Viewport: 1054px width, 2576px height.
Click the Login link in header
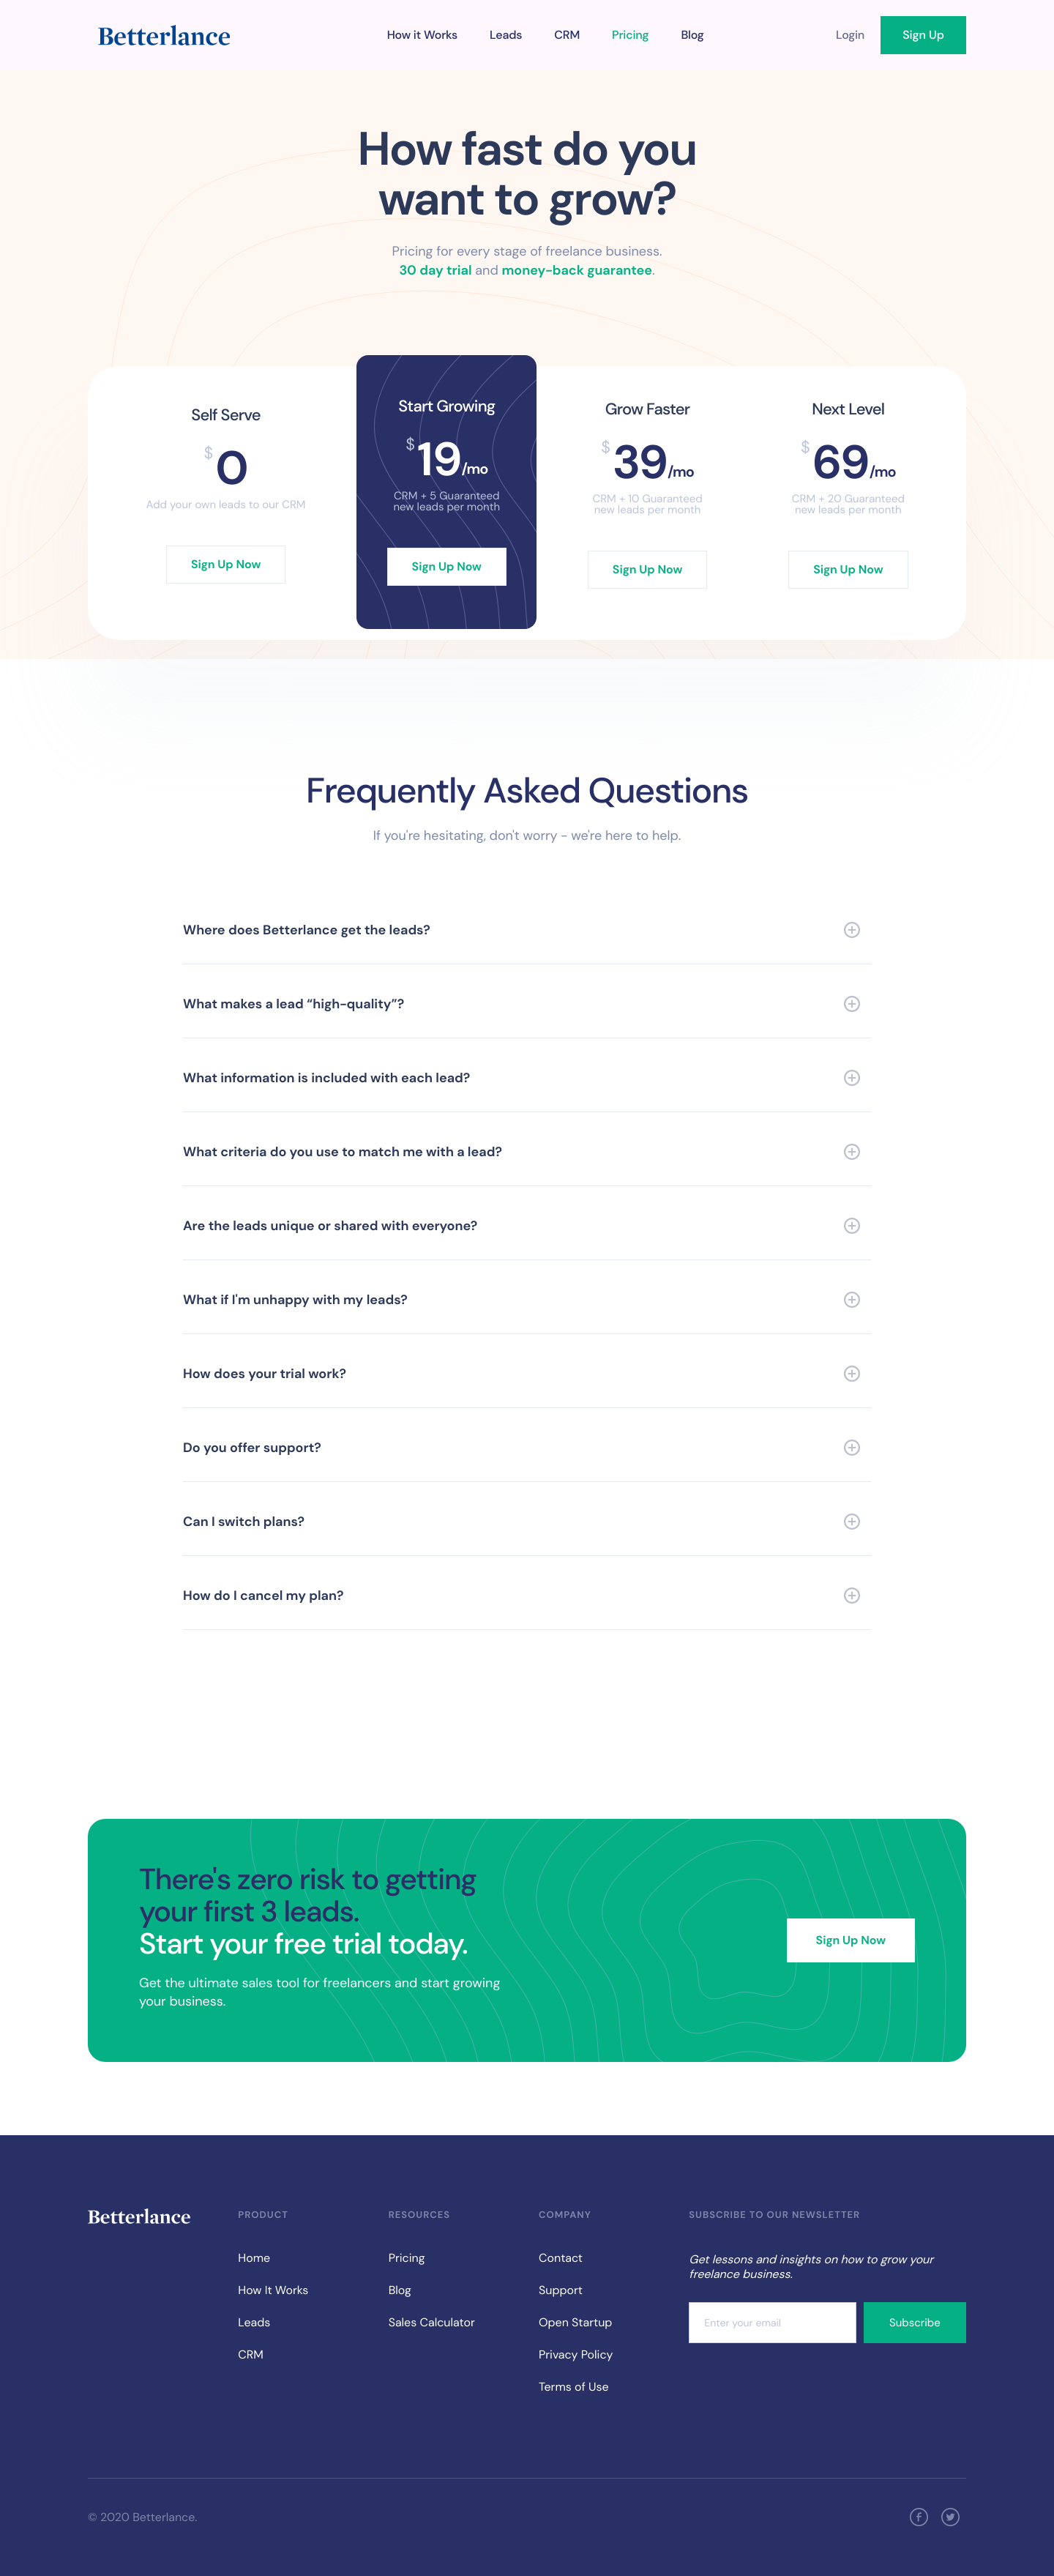pos(849,35)
